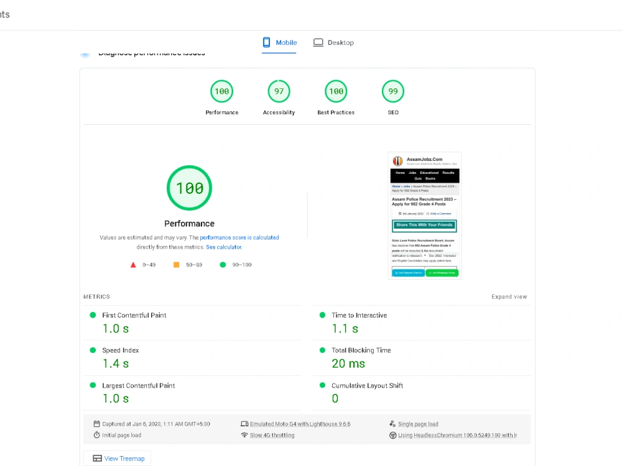The height and width of the screenshot is (466, 622).
Task: Click the monitor icon on the Desktop tab
Action: coord(318,42)
